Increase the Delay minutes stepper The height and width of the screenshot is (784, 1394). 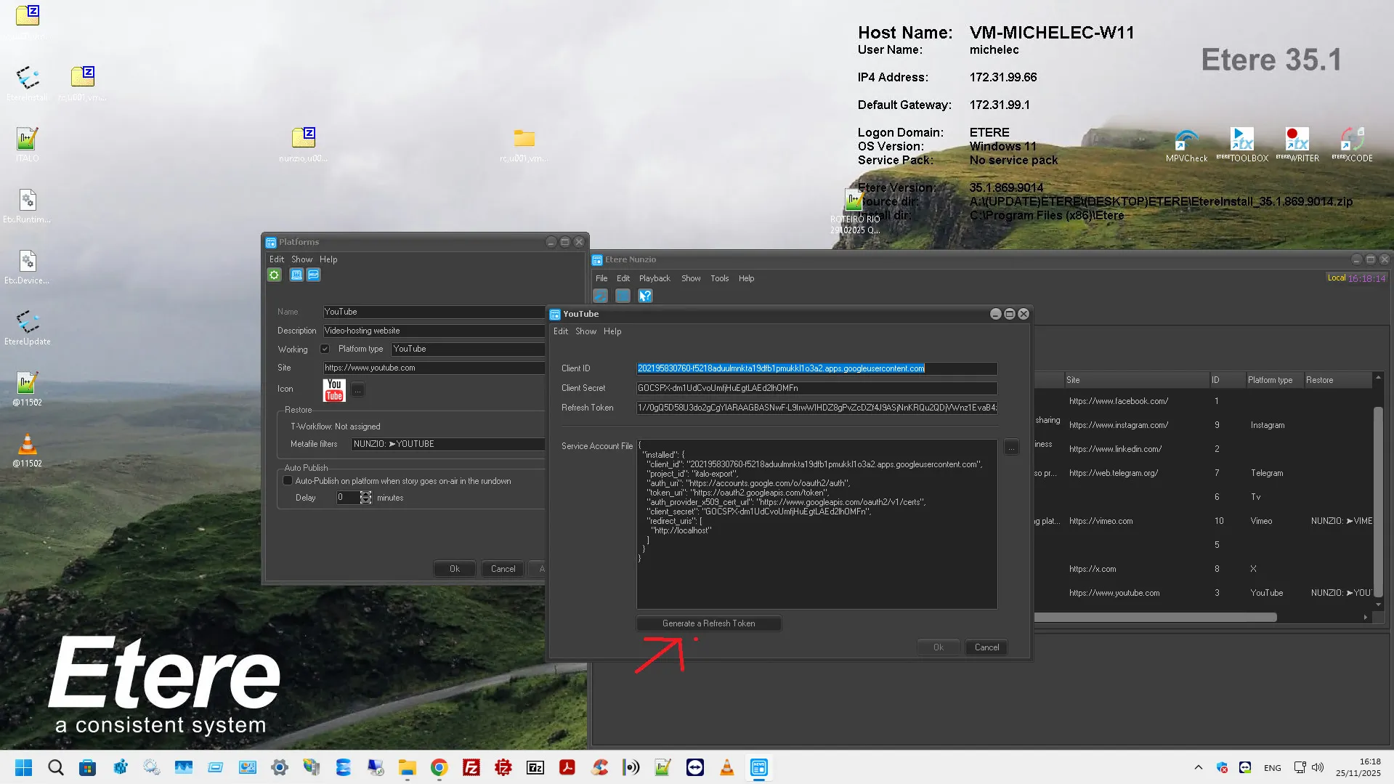coord(365,494)
